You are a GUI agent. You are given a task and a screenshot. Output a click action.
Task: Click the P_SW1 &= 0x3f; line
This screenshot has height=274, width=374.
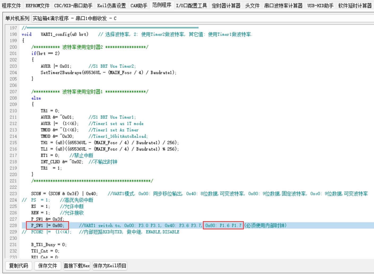tap(47, 219)
